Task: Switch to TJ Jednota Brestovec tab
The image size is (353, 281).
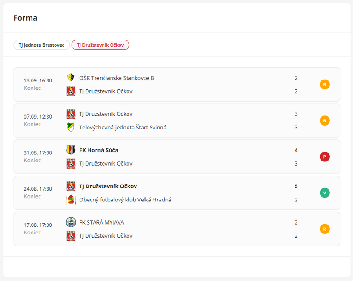Action: click(x=41, y=45)
